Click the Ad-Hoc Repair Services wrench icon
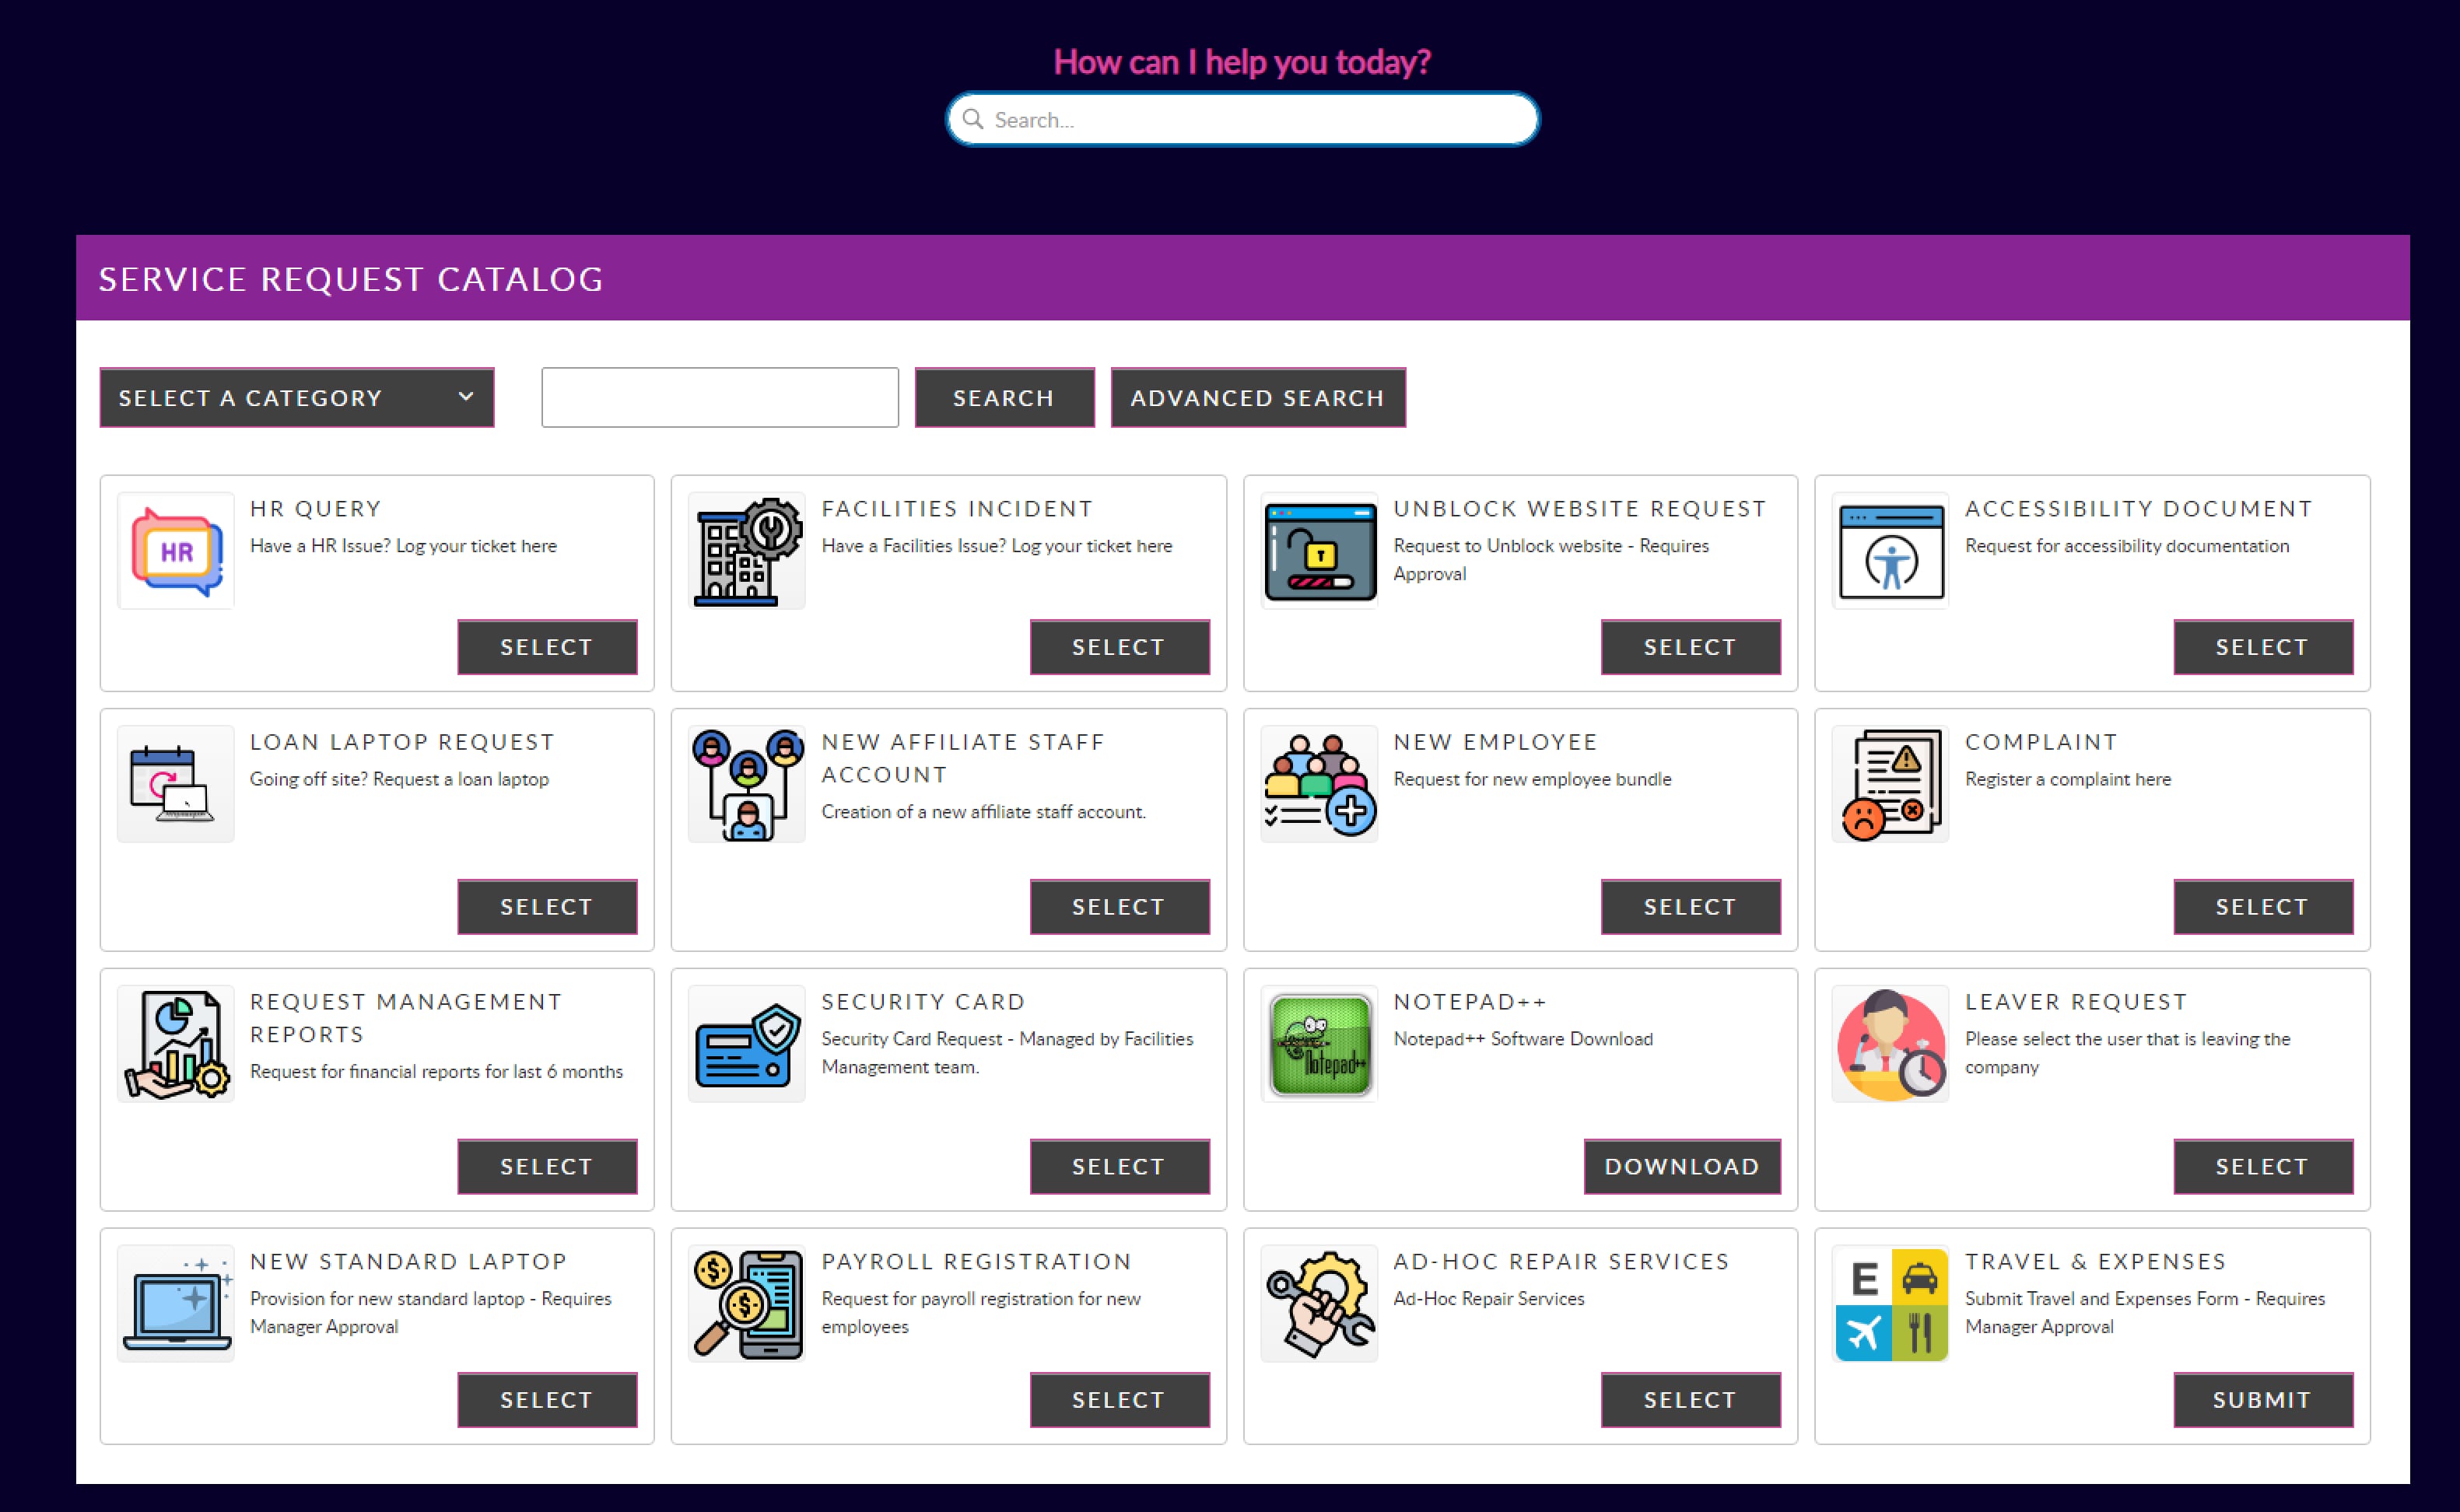 1319,1303
